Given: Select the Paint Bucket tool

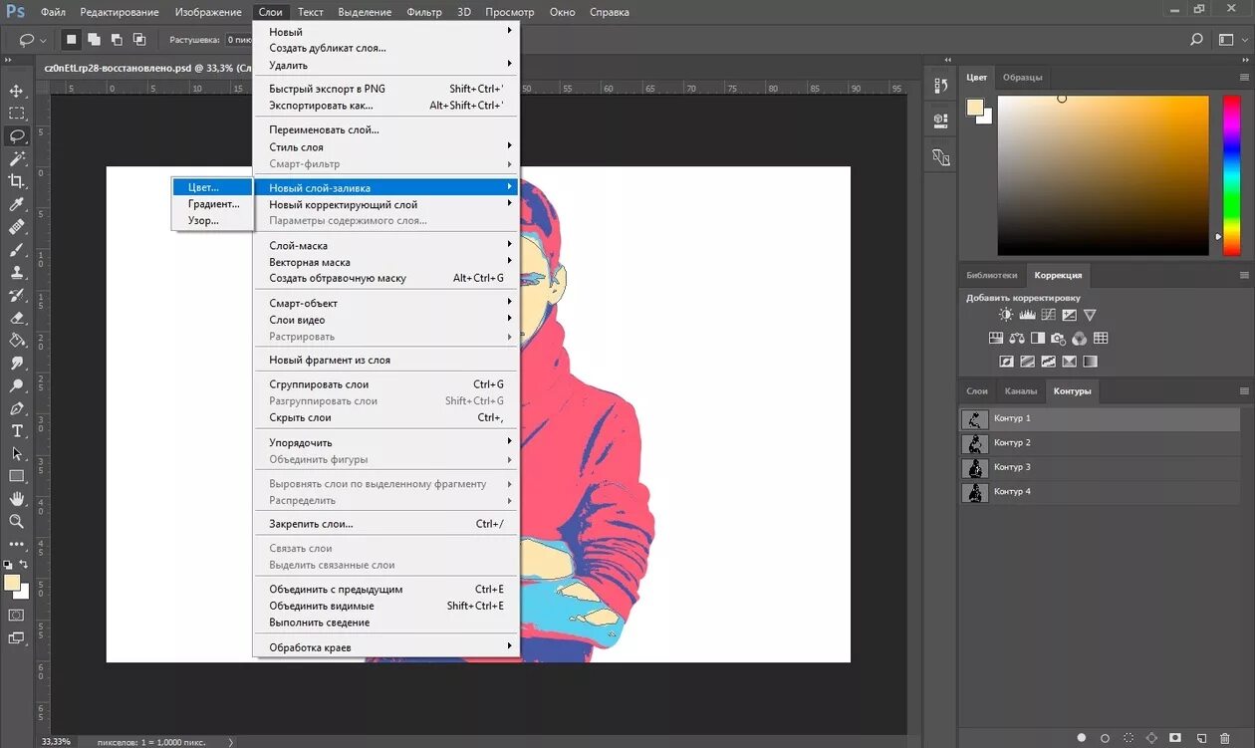Looking at the screenshot, I should coord(17,340).
